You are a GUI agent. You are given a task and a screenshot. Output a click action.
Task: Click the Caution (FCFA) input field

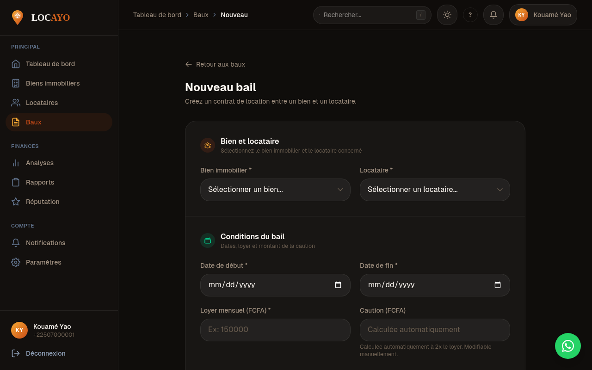435,330
